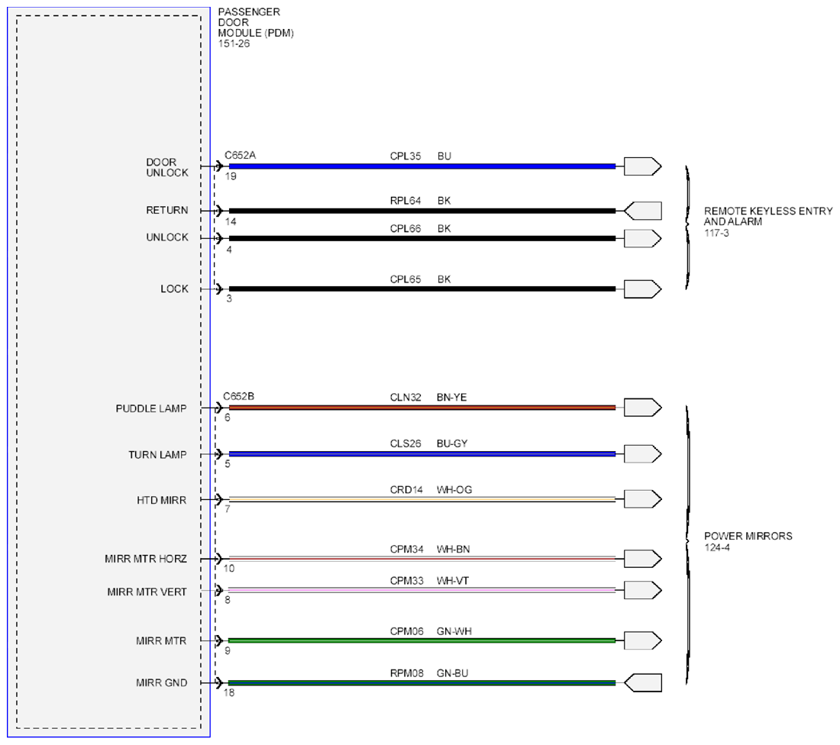Click the off-page arrow for CLN32 wire
The image size is (840, 745).
pyautogui.click(x=642, y=408)
